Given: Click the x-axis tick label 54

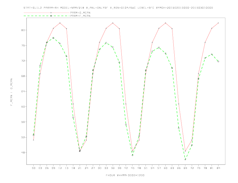Looking at the screenshot, I should pyautogui.click(x=152, y=168).
